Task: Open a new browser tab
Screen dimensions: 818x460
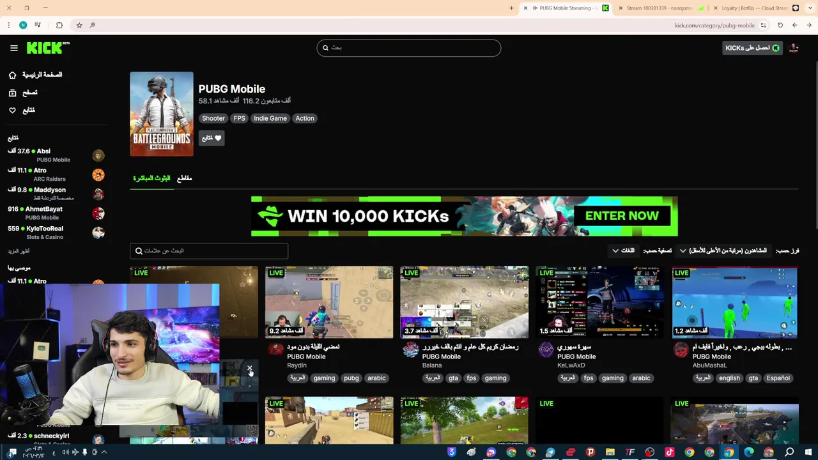Action: coord(511,8)
